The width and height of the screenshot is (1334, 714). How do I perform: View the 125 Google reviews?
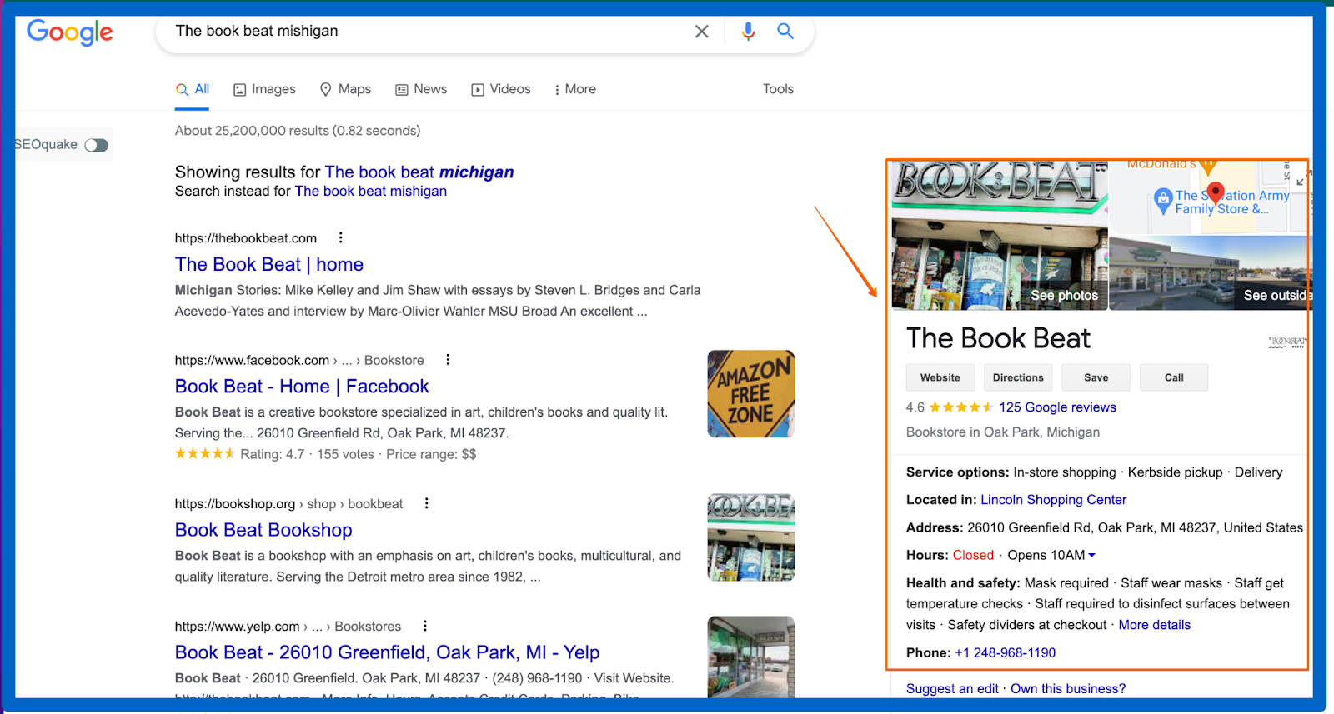(1057, 407)
